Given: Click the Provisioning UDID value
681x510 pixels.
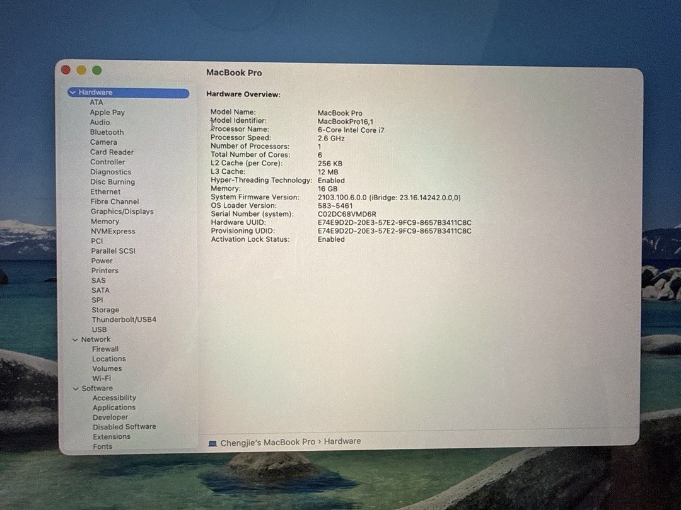Looking at the screenshot, I should coord(394,231).
